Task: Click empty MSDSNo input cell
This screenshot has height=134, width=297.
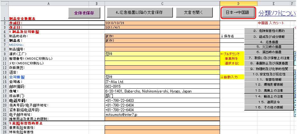Action: coord(162,45)
